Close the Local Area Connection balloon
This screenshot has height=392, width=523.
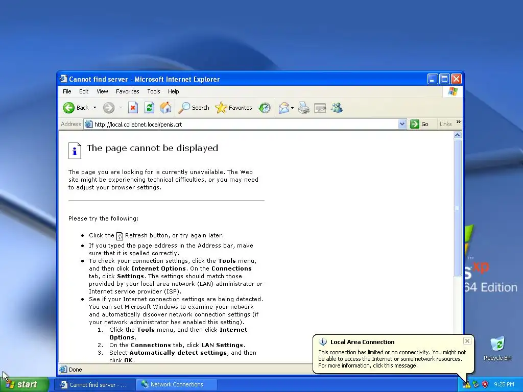click(467, 340)
